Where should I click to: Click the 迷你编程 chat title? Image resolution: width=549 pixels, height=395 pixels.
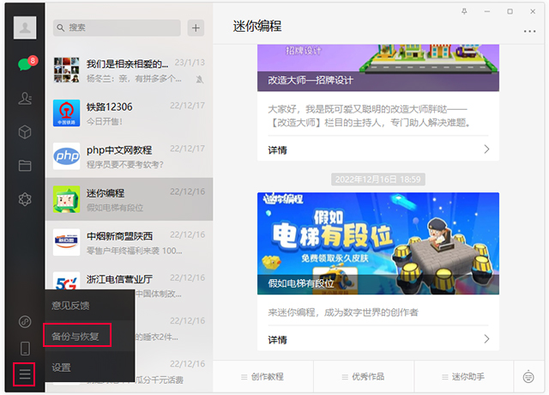[x=257, y=27]
